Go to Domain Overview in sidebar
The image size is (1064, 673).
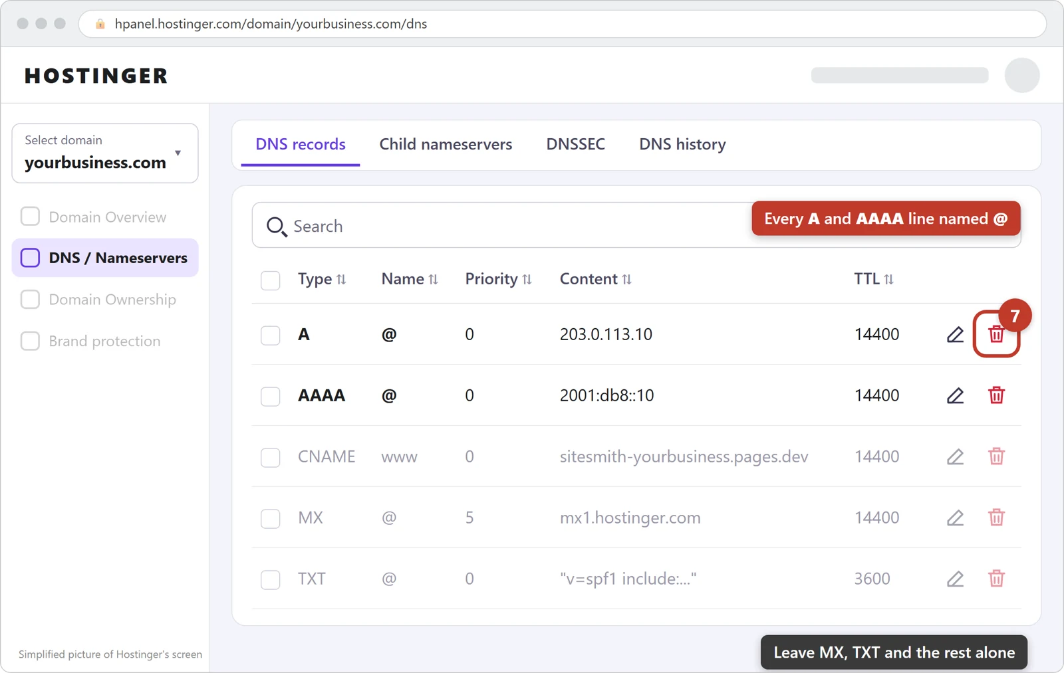[x=105, y=217]
